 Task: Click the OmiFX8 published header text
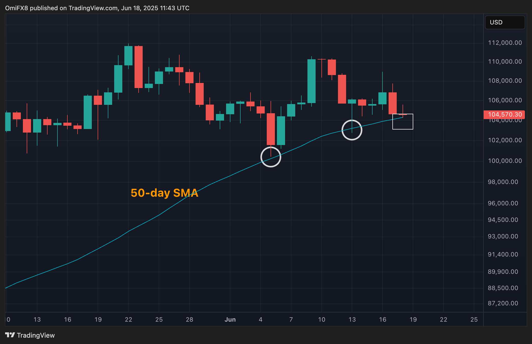[x=97, y=8]
